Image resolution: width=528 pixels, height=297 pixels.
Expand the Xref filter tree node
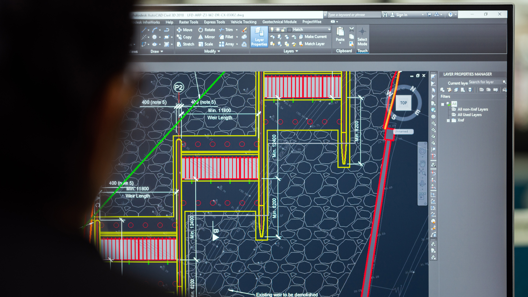448,120
